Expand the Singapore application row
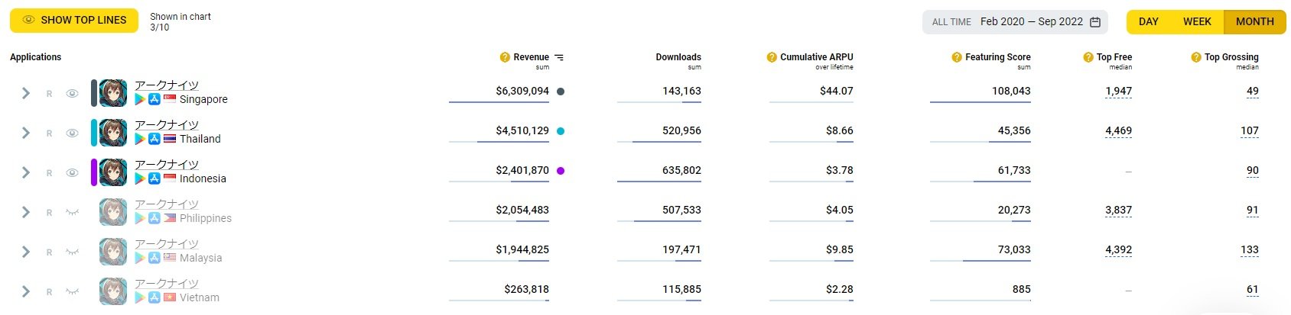The image size is (1291, 315). coord(26,93)
